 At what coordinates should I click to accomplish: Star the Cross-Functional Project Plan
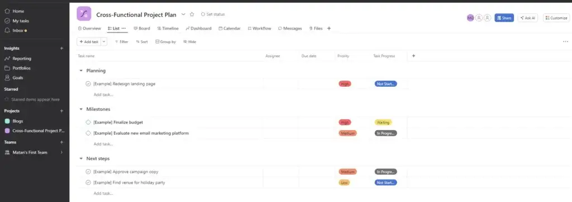click(192, 14)
